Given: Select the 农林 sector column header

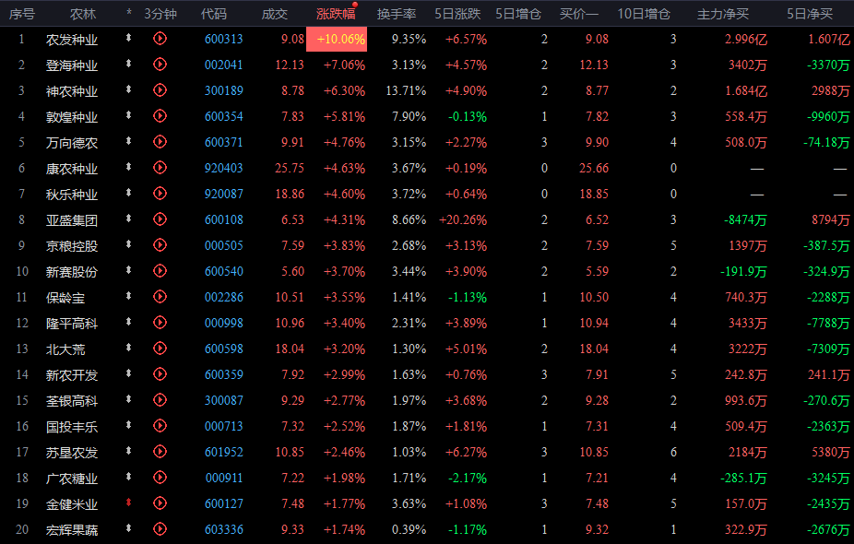Looking at the screenshot, I should coord(83,14).
